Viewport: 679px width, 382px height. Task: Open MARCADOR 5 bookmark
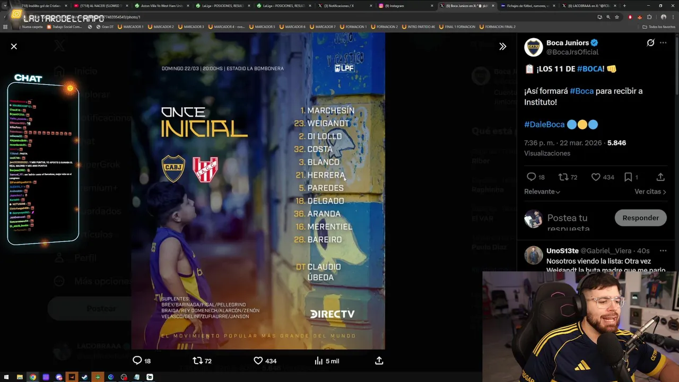click(262, 27)
